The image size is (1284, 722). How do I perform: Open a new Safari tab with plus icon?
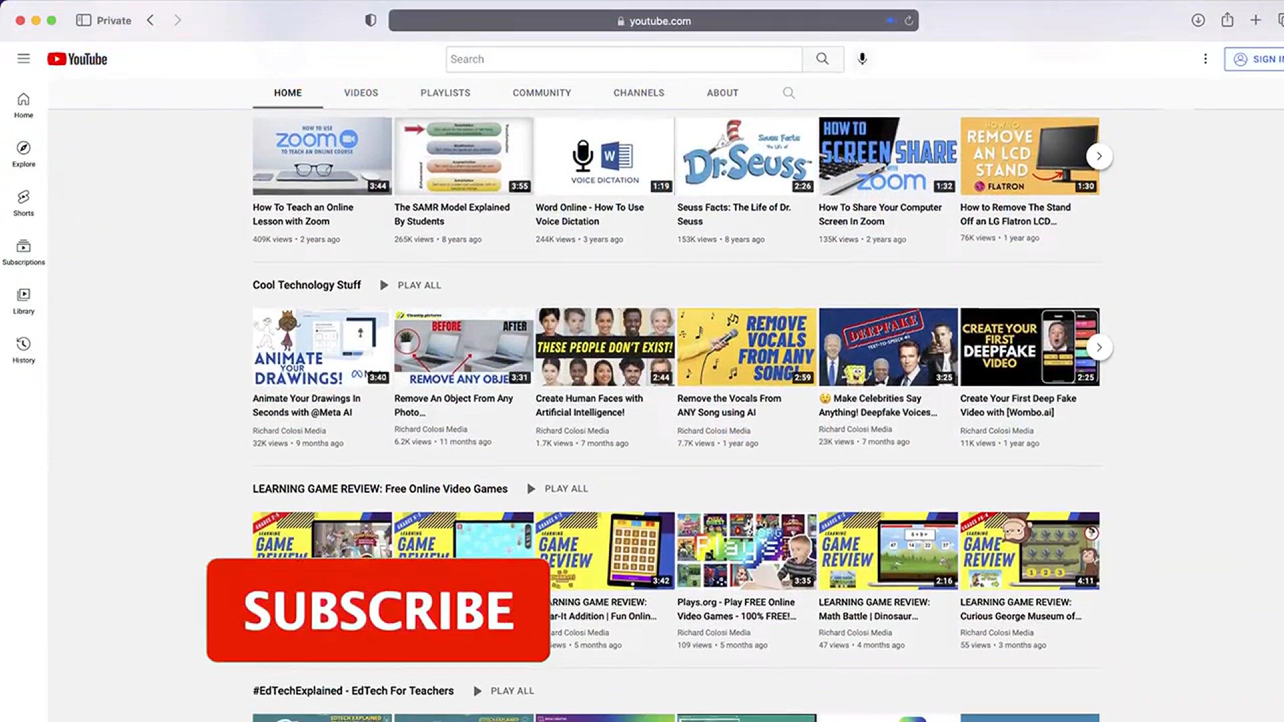1255,21
